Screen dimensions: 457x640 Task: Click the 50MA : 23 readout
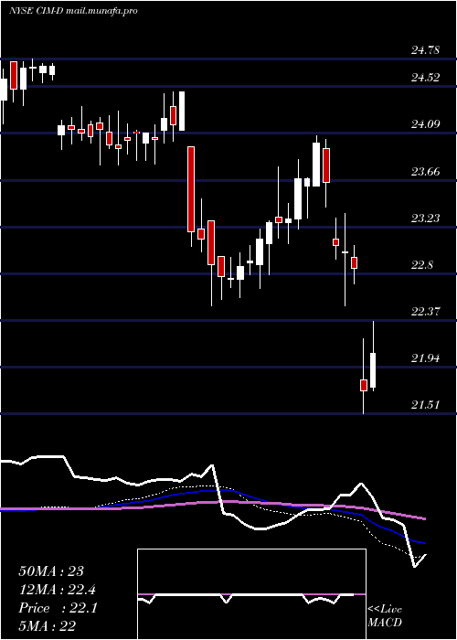(51, 571)
